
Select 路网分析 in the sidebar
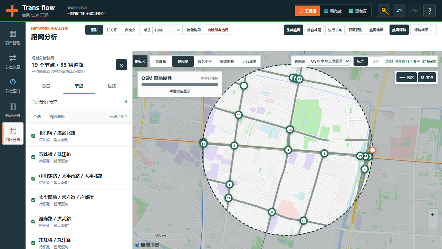[x=13, y=133]
